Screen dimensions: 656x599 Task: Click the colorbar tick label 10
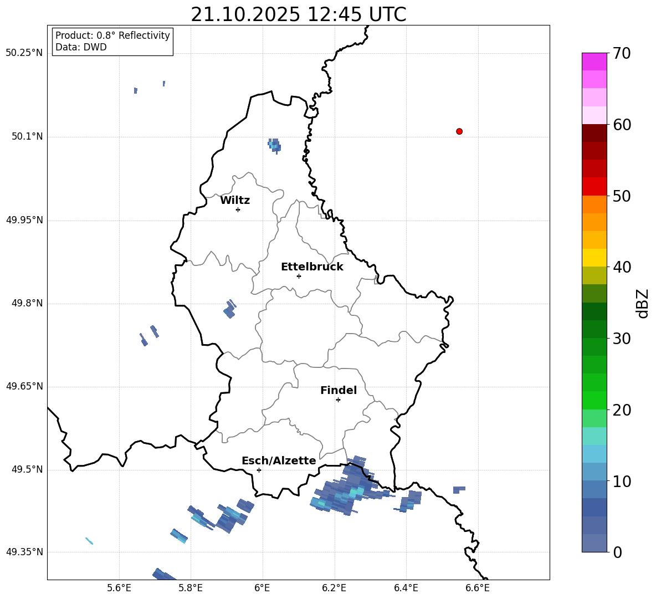[x=622, y=481]
